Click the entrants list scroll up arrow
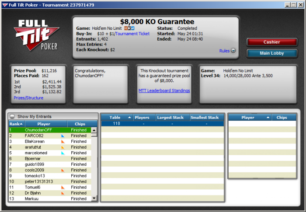This screenshot has width=306, height=212. click(94, 130)
